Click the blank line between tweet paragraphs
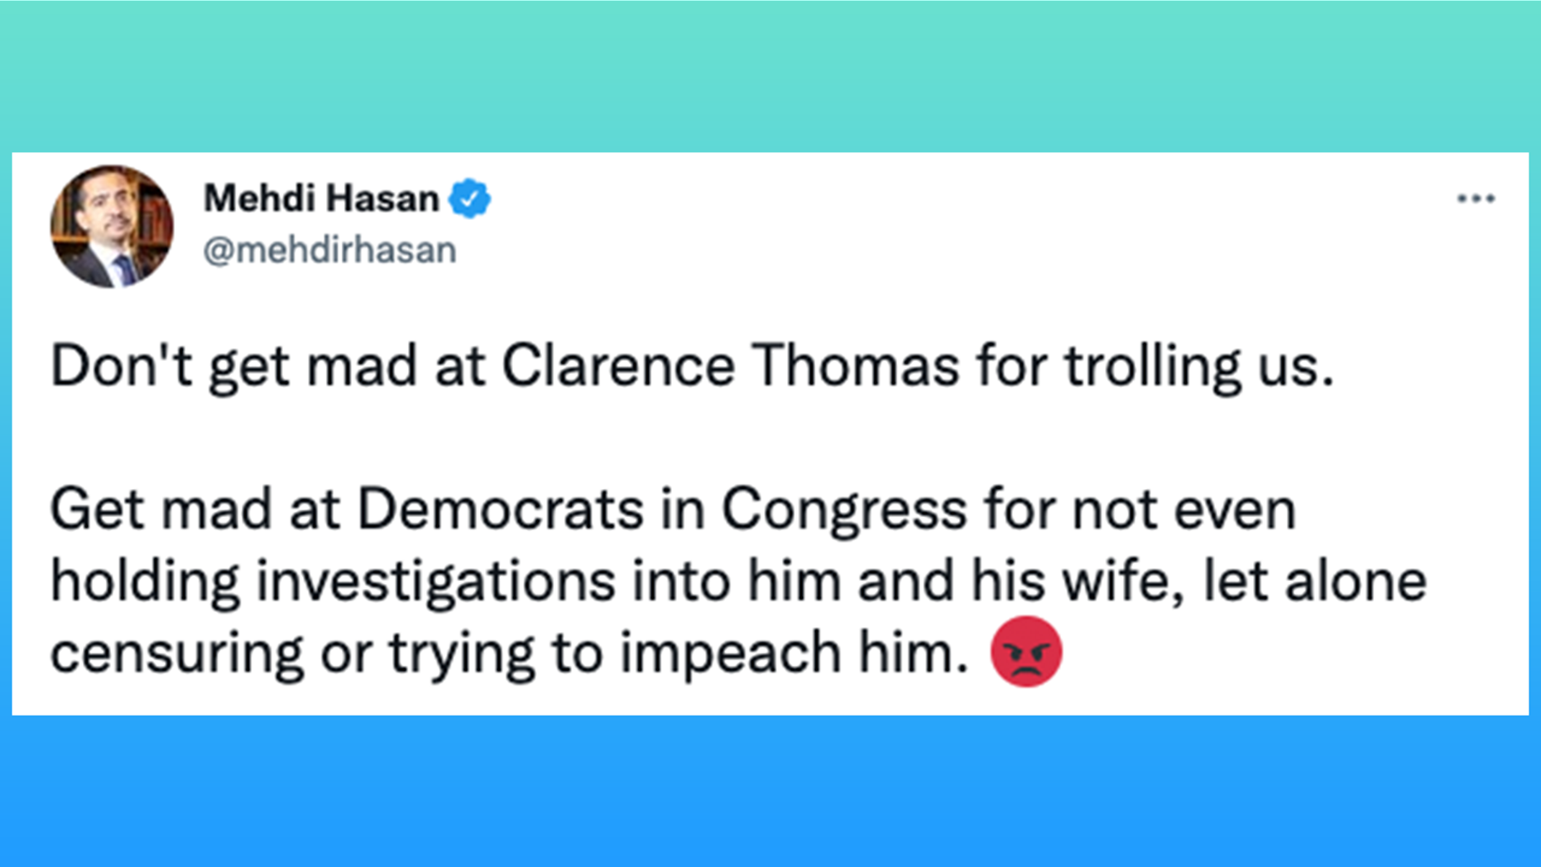The width and height of the screenshot is (1541, 867). point(770,438)
